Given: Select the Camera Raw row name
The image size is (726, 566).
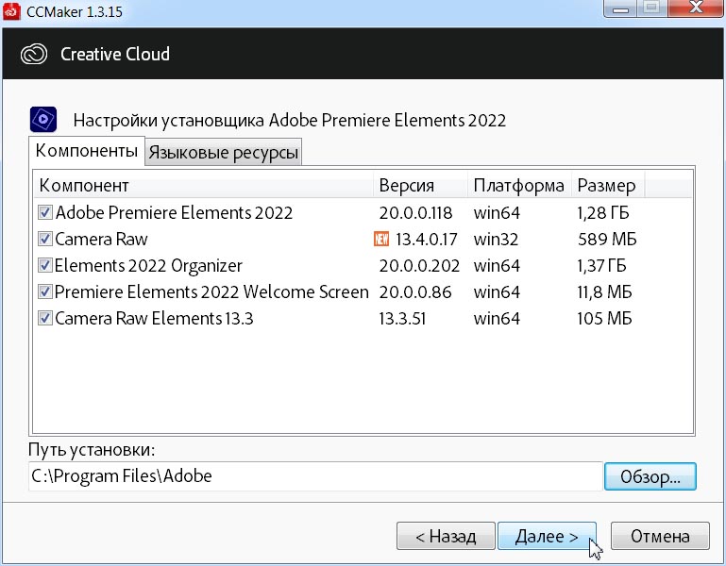Looking at the screenshot, I should tap(101, 240).
